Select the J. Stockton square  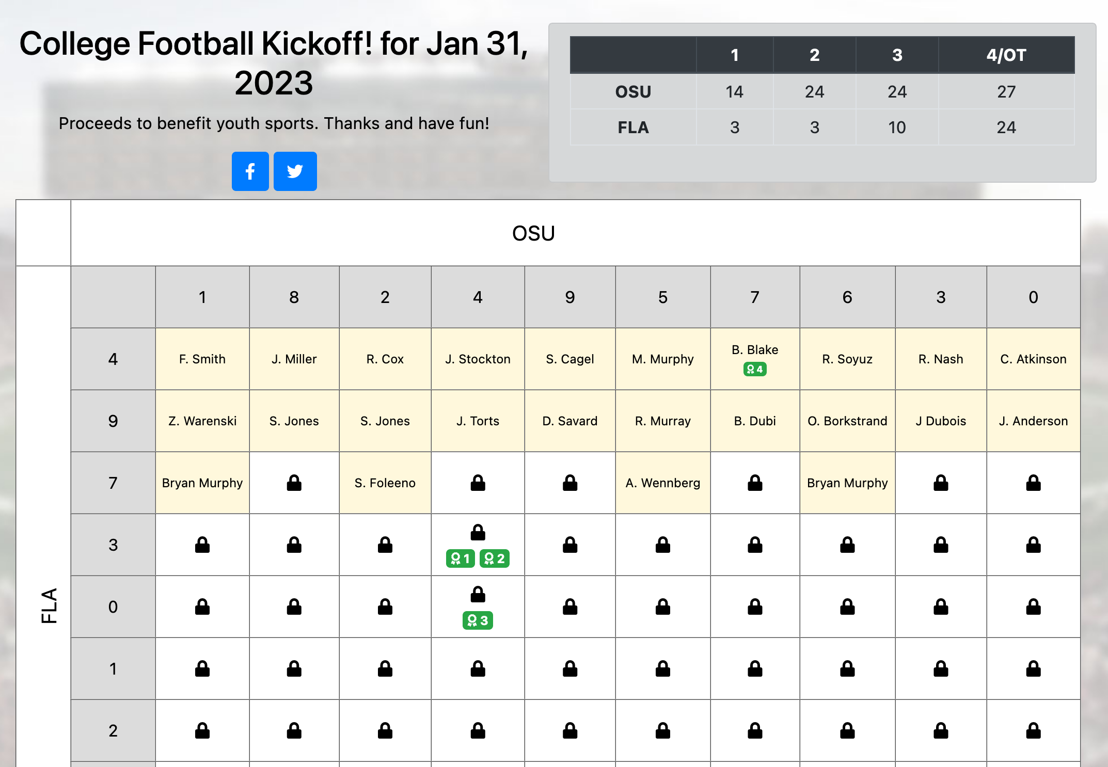(x=478, y=359)
